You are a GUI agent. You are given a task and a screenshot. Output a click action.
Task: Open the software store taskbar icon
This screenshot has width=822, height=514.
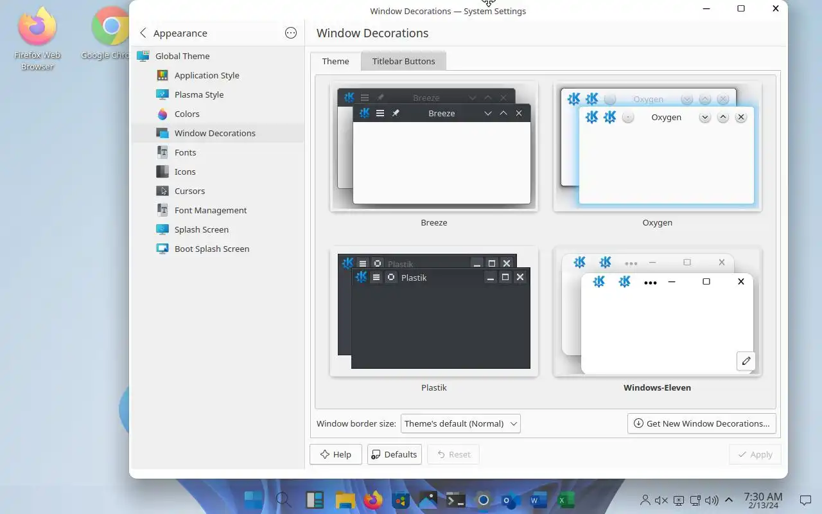coord(401,500)
